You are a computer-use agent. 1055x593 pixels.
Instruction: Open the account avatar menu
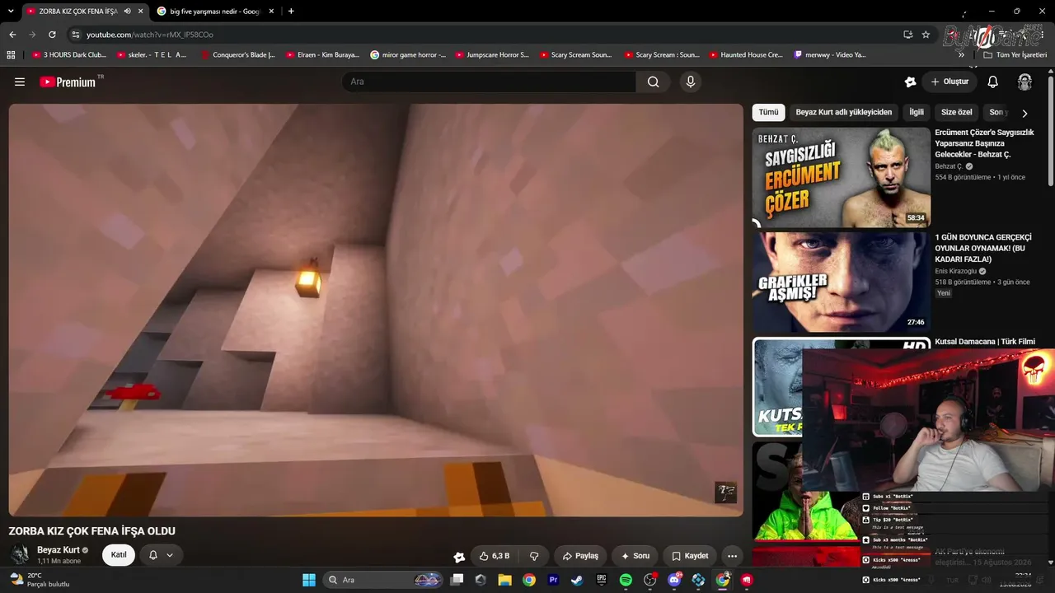pos(1025,82)
